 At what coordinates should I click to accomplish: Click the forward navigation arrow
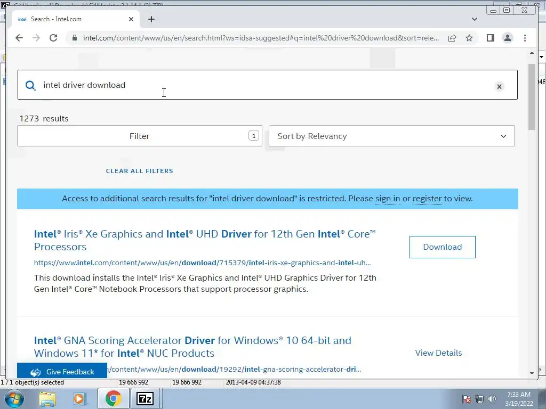(36, 38)
